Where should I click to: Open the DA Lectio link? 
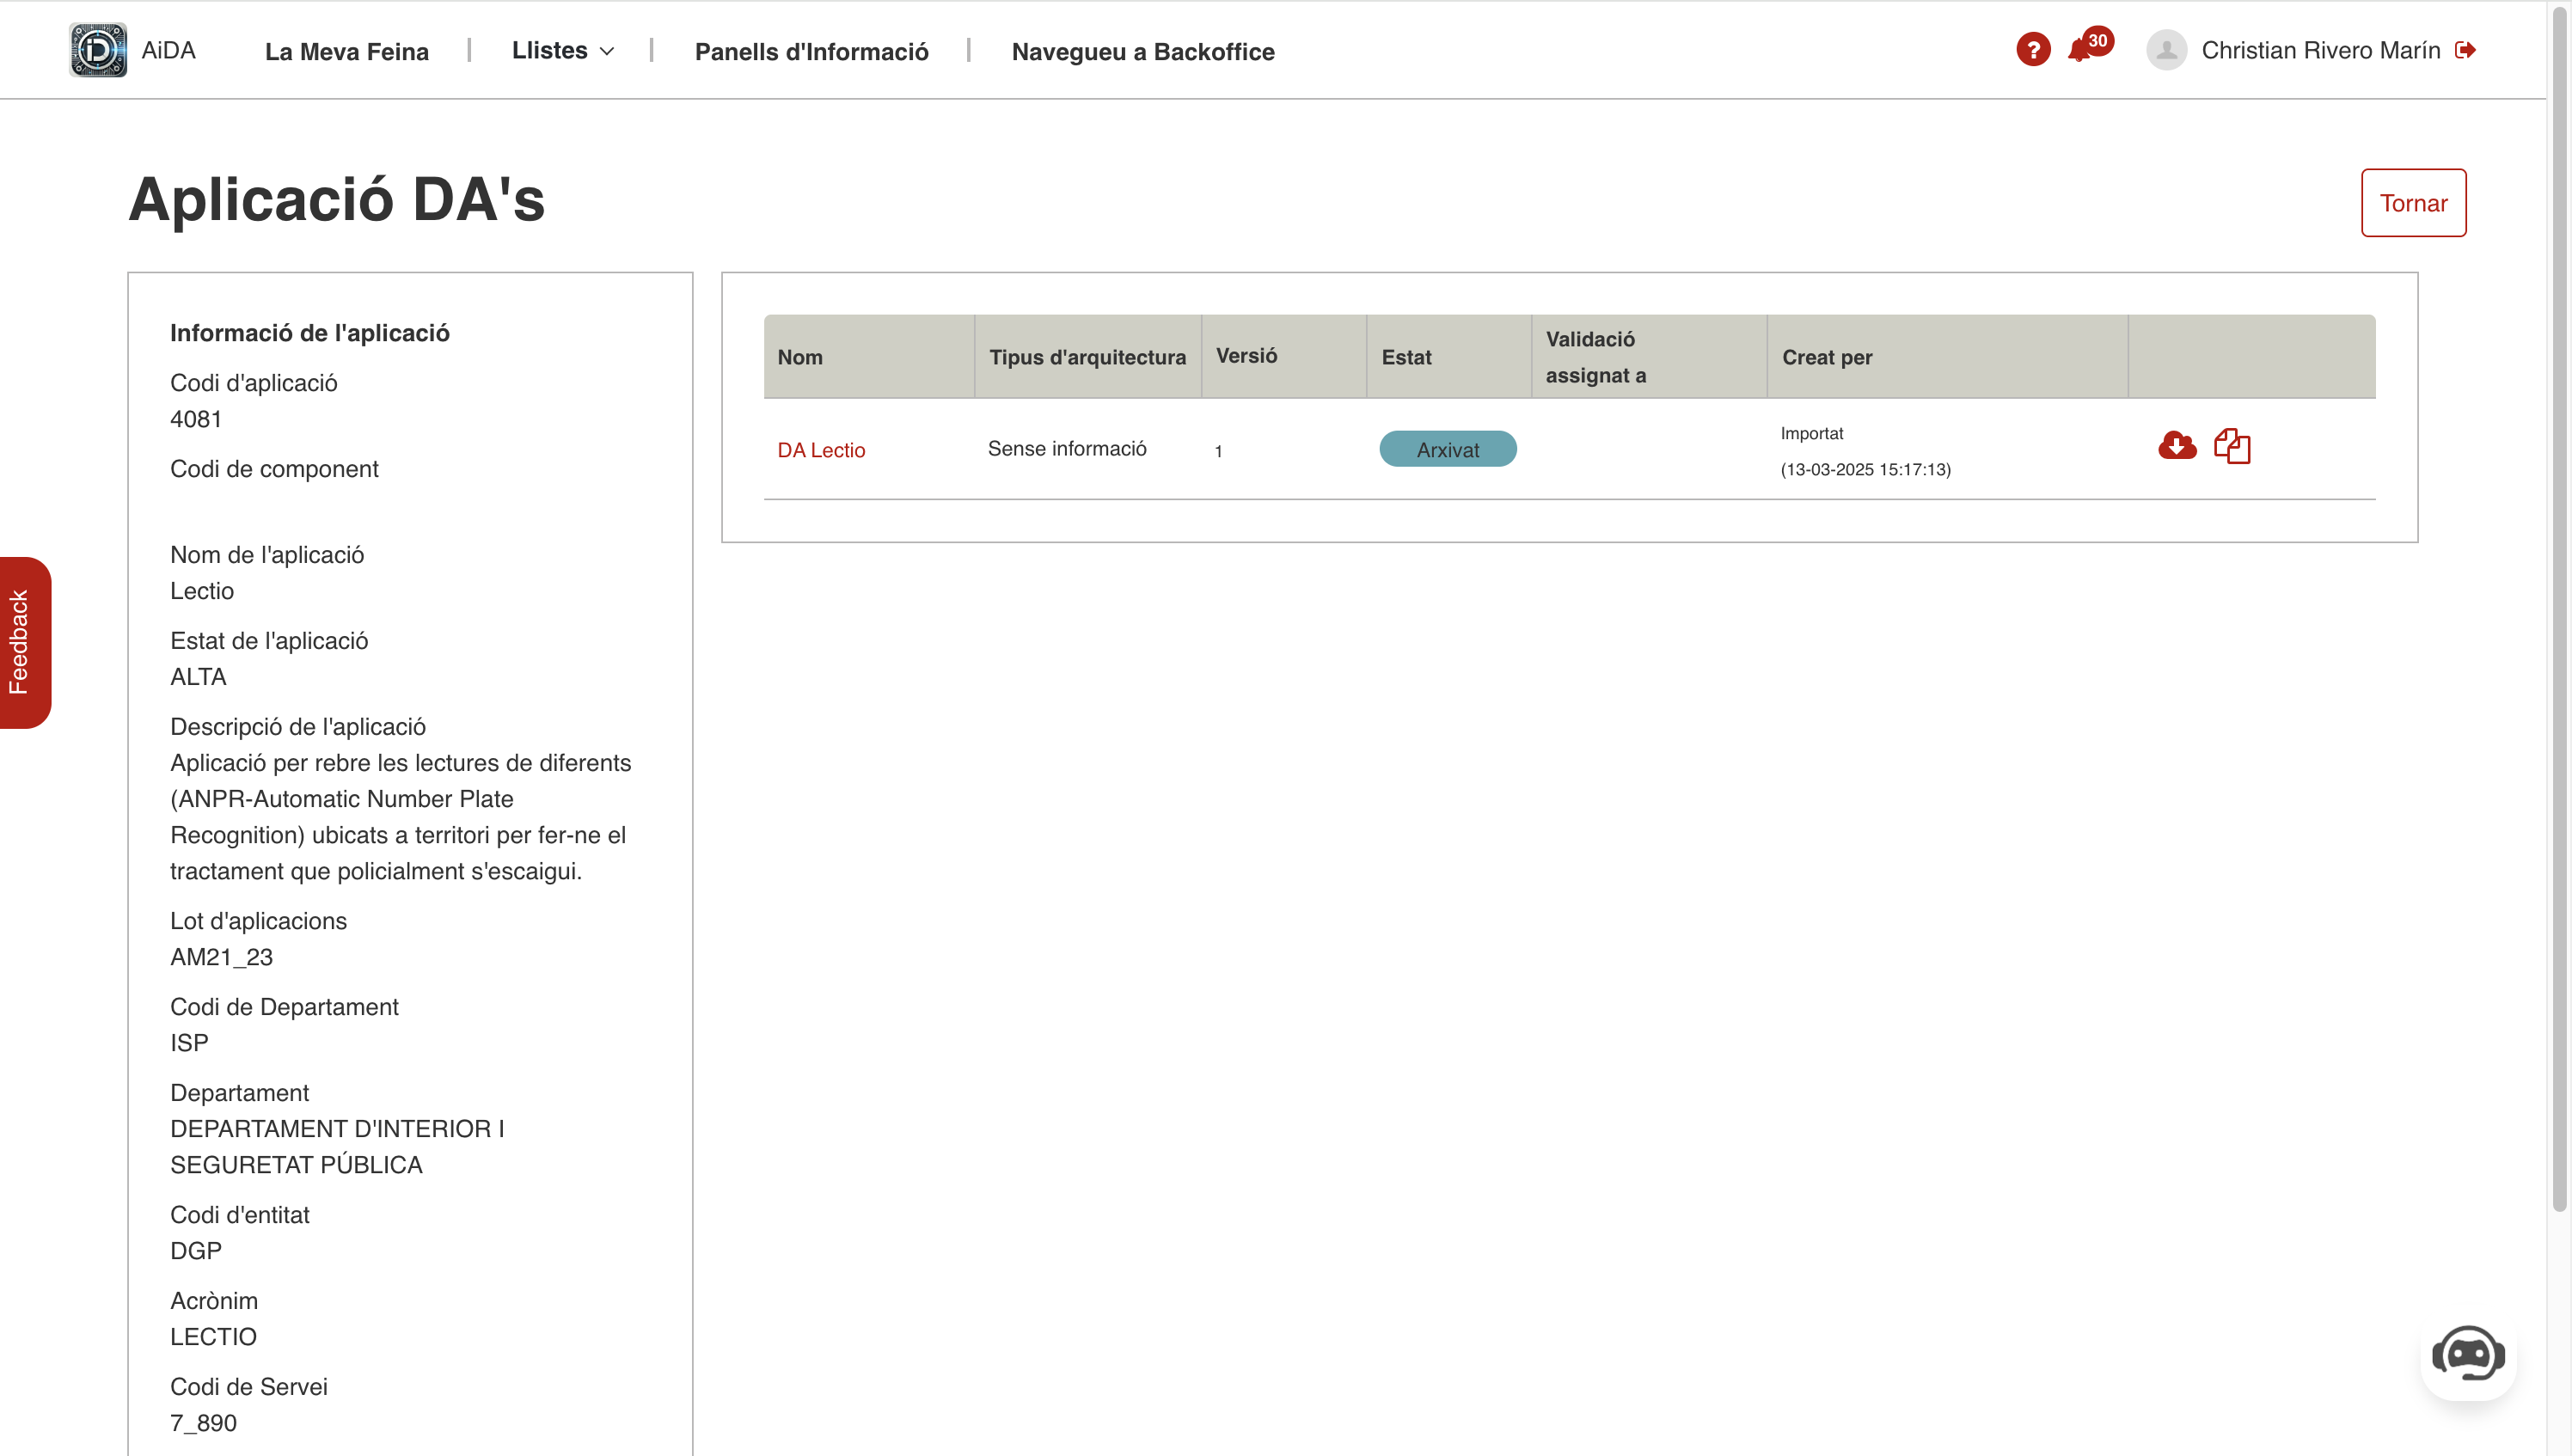pyautogui.click(x=821, y=450)
